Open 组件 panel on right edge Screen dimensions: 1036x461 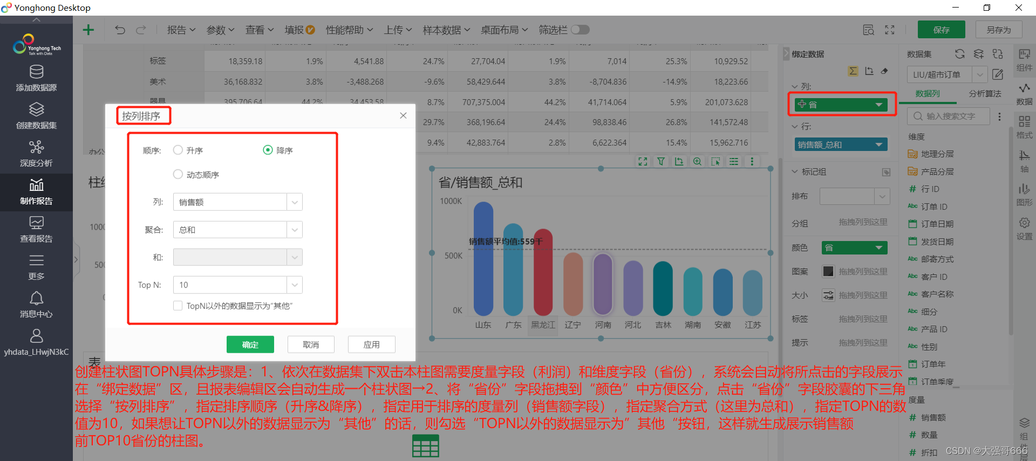tap(1024, 60)
